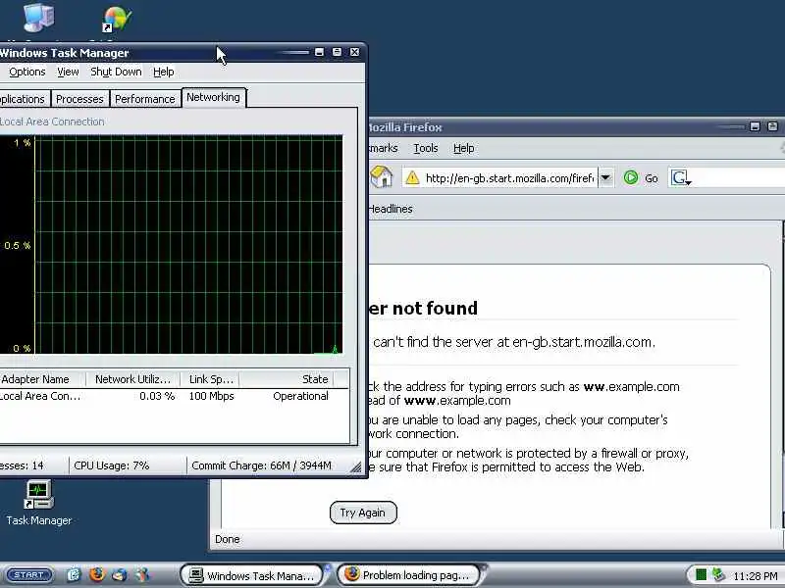Minimize the Mozilla Firefox window

(x=755, y=126)
